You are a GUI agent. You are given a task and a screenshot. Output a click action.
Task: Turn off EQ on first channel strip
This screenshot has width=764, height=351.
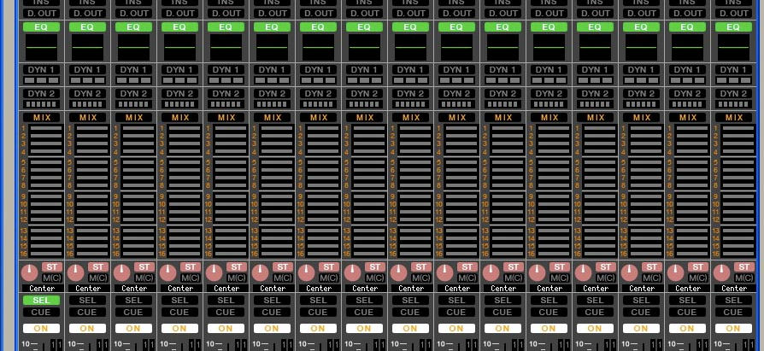point(41,27)
